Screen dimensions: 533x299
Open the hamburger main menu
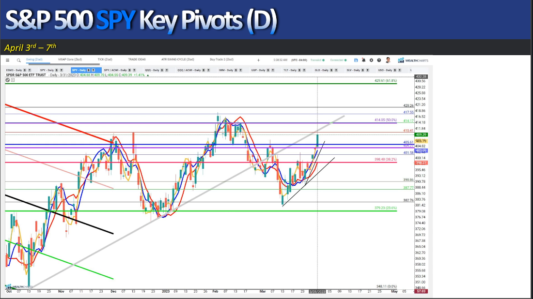7,60
